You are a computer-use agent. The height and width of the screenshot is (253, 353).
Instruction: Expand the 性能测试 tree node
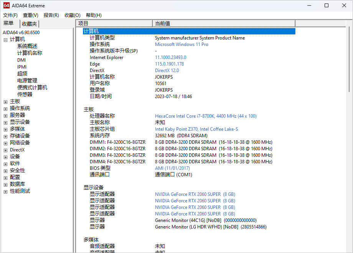5,191
